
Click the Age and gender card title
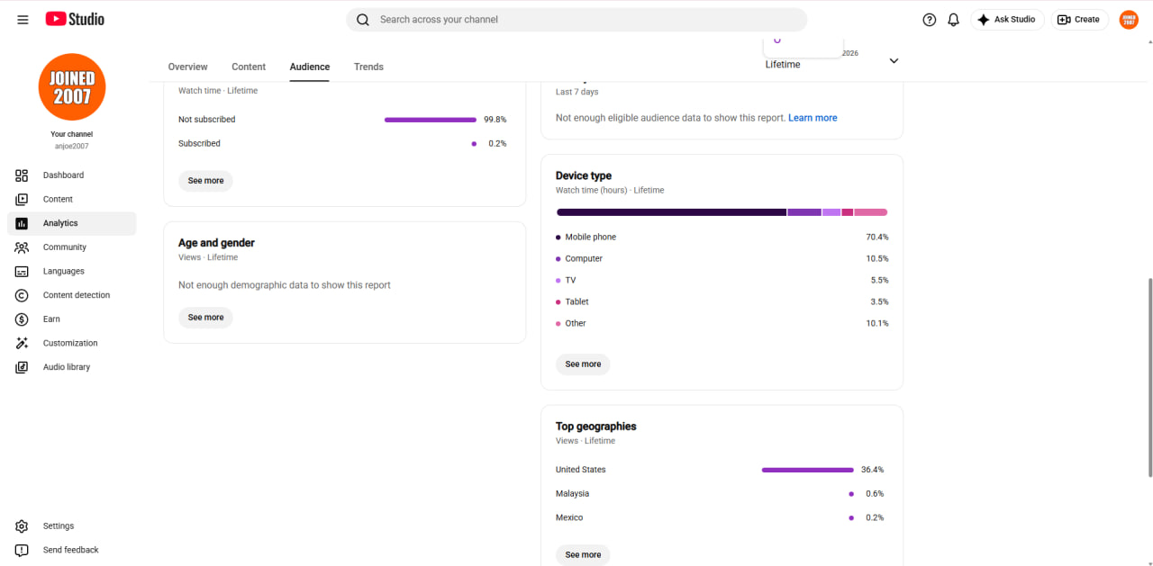pos(216,243)
